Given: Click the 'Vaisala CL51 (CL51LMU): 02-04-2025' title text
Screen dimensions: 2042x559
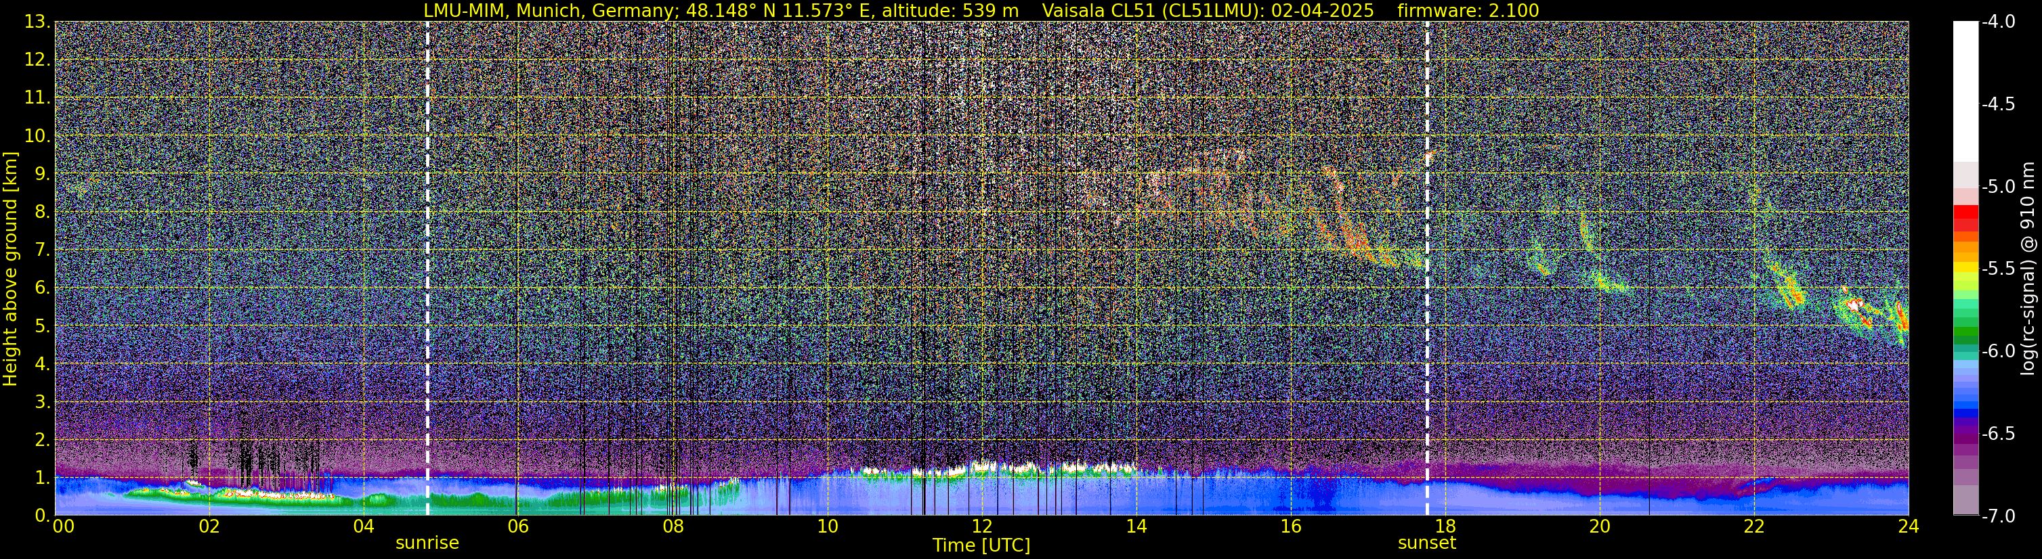Looking at the screenshot, I should (x=1208, y=10).
